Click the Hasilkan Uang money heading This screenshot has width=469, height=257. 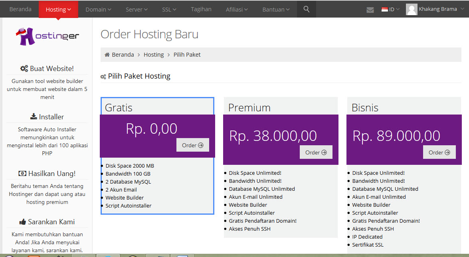click(x=47, y=174)
